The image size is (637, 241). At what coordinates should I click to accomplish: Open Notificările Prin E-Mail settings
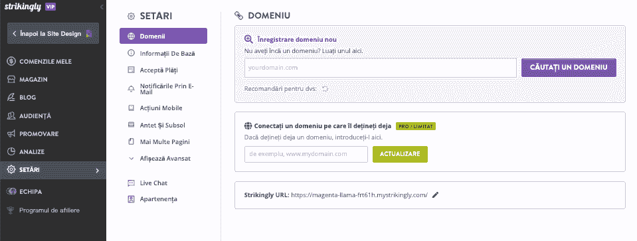click(x=166, y=89)
